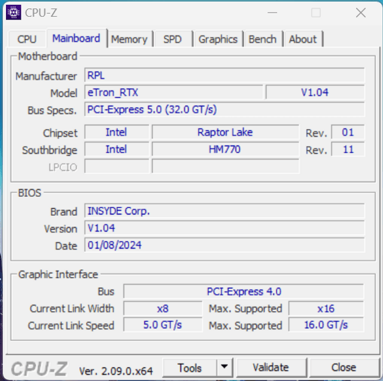Click the Chipset Rev. 01 value
Image resolution: width=383 pixels, height=381 pixels.
[348, 132]
